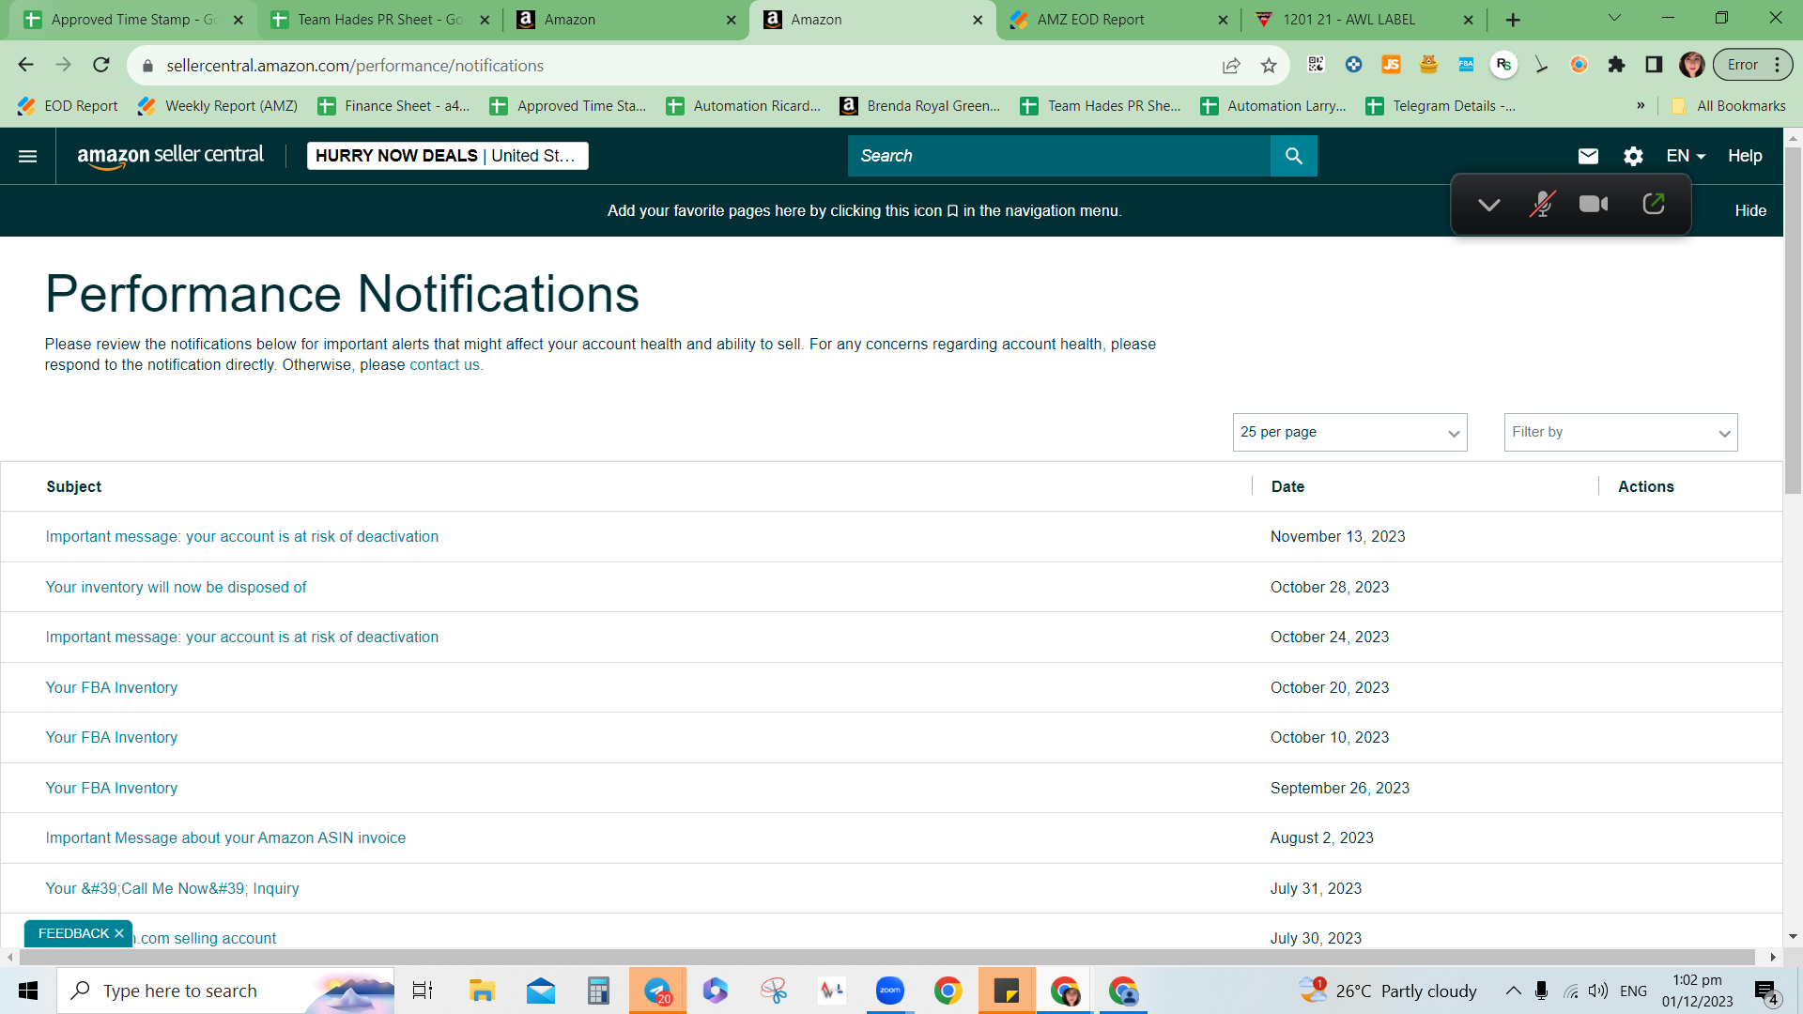Go back to the previous page

coord(25,65)
